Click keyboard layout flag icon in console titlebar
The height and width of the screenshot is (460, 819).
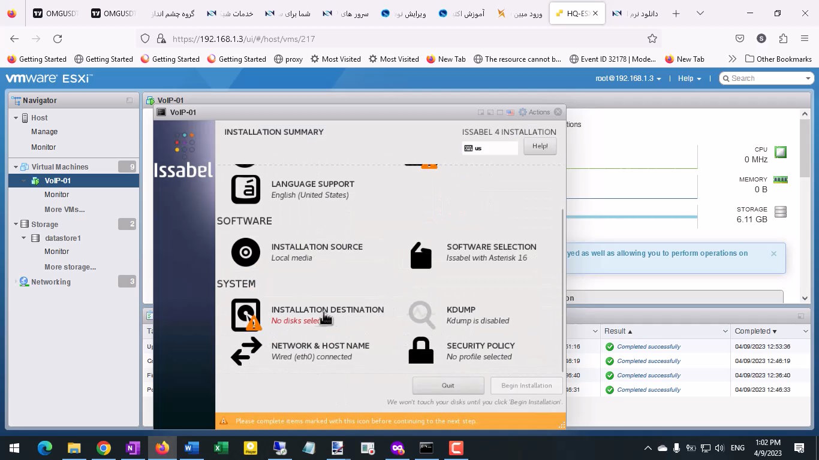coord(510,112)
